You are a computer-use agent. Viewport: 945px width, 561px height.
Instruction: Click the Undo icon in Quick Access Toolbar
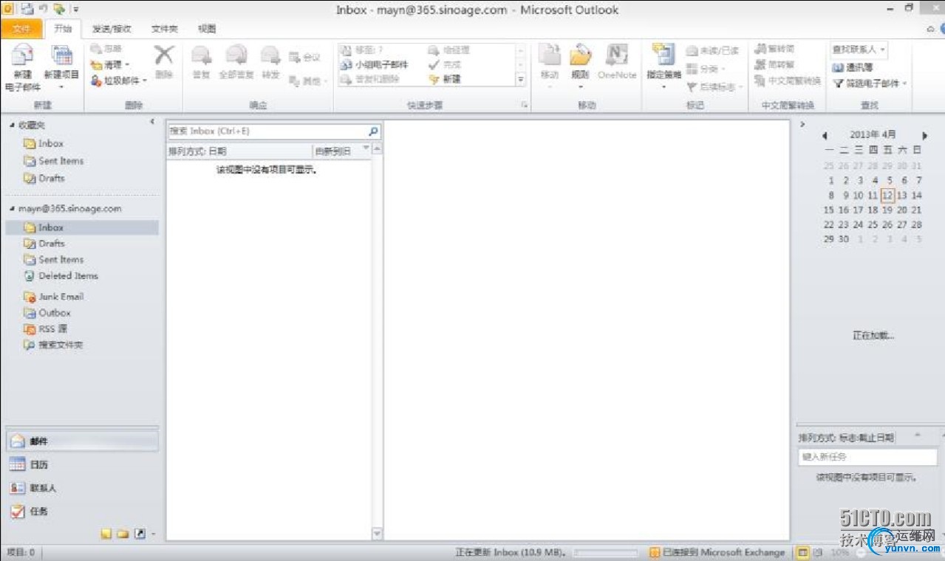[44, 10]
